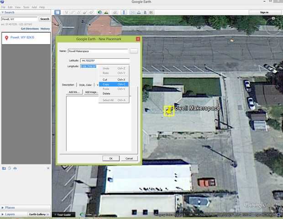Click the placemark icon chooser button beside Name

(134, 51)
